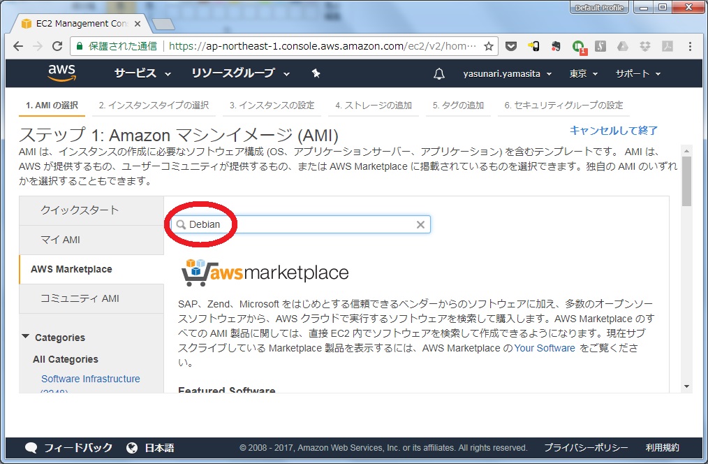Go back with the browser back arrow
The width and height of the screenshot is (708, 464).
click(x=18, y=46)
